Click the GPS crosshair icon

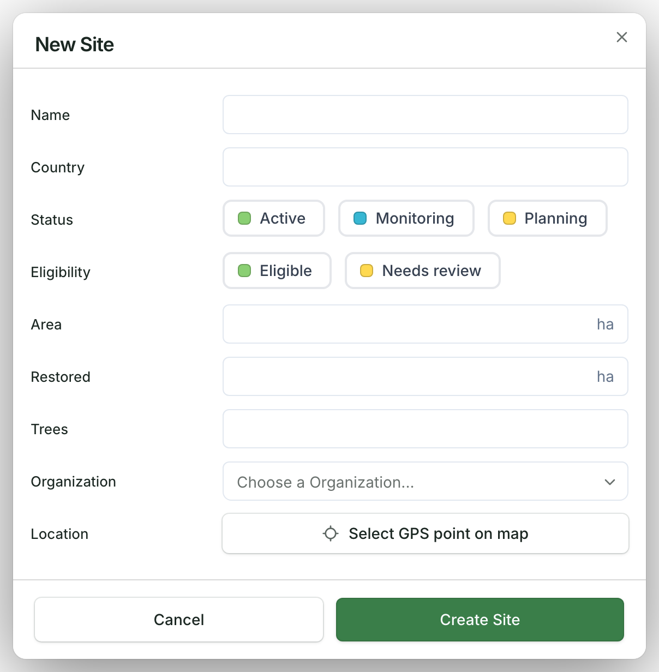tap(331, 533)
